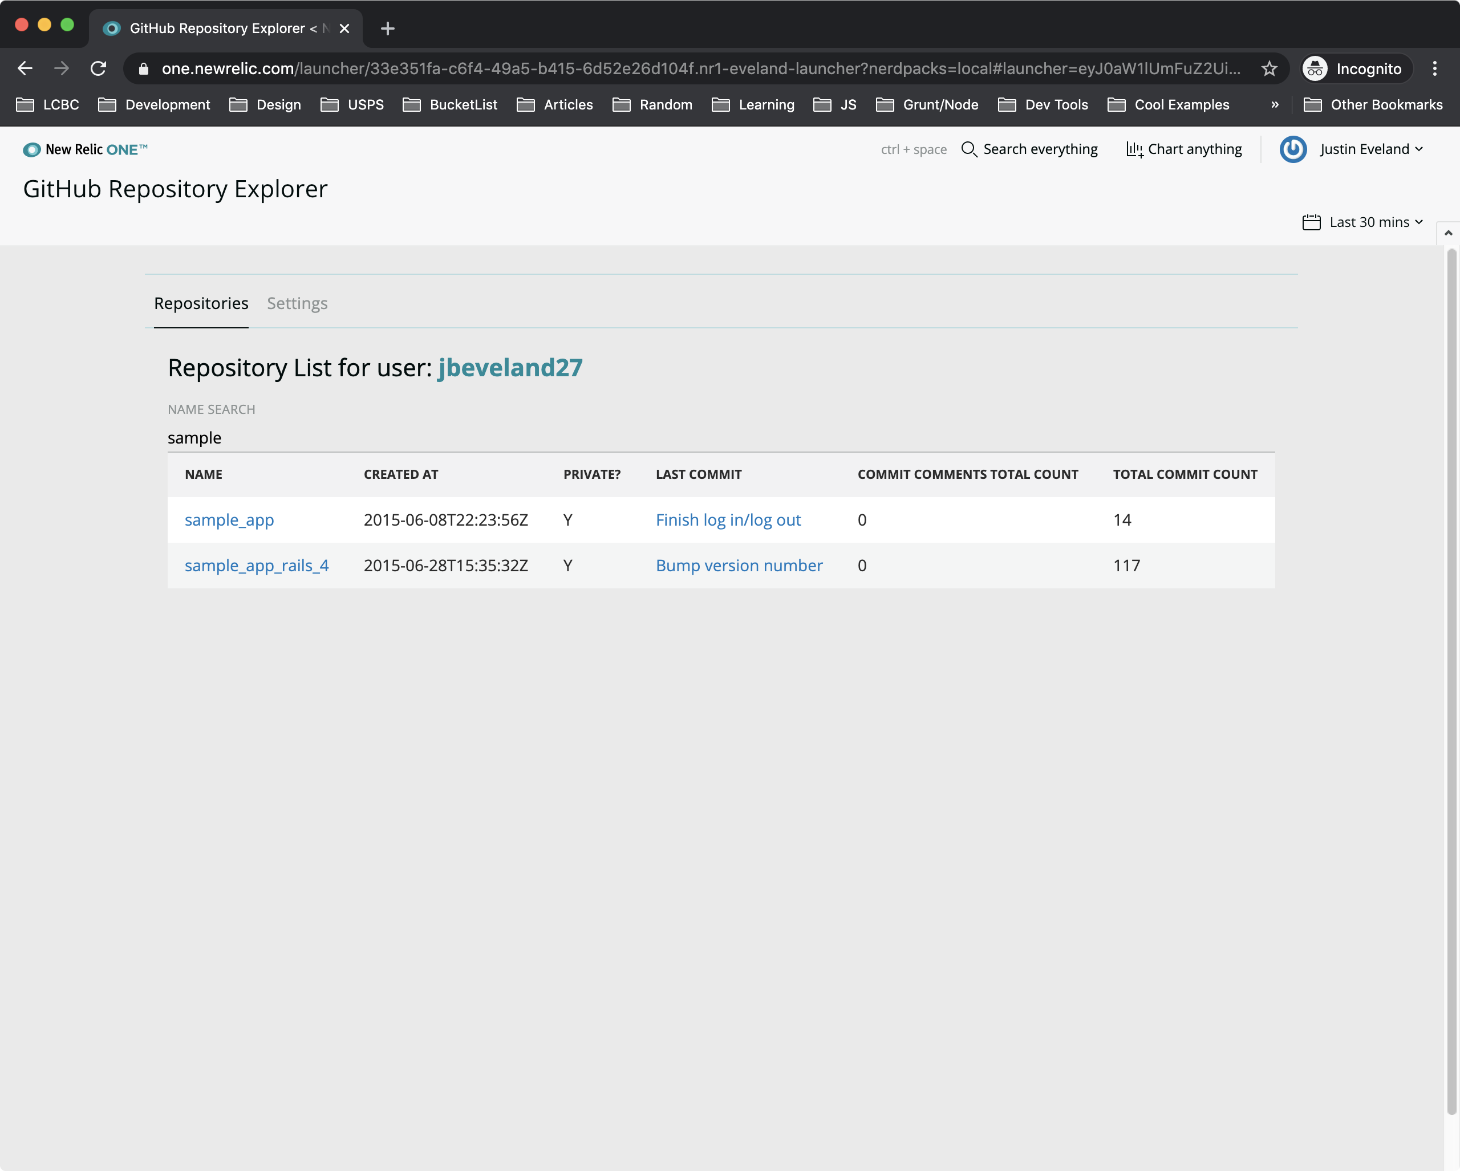Image resolution: width=1460 pixels, height=1171 pixels.
Task: Open Chart anything chart icon
Action: click(x=1134, y=149)
